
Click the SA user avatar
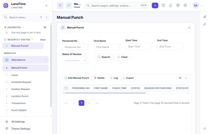tap(196, 5)
